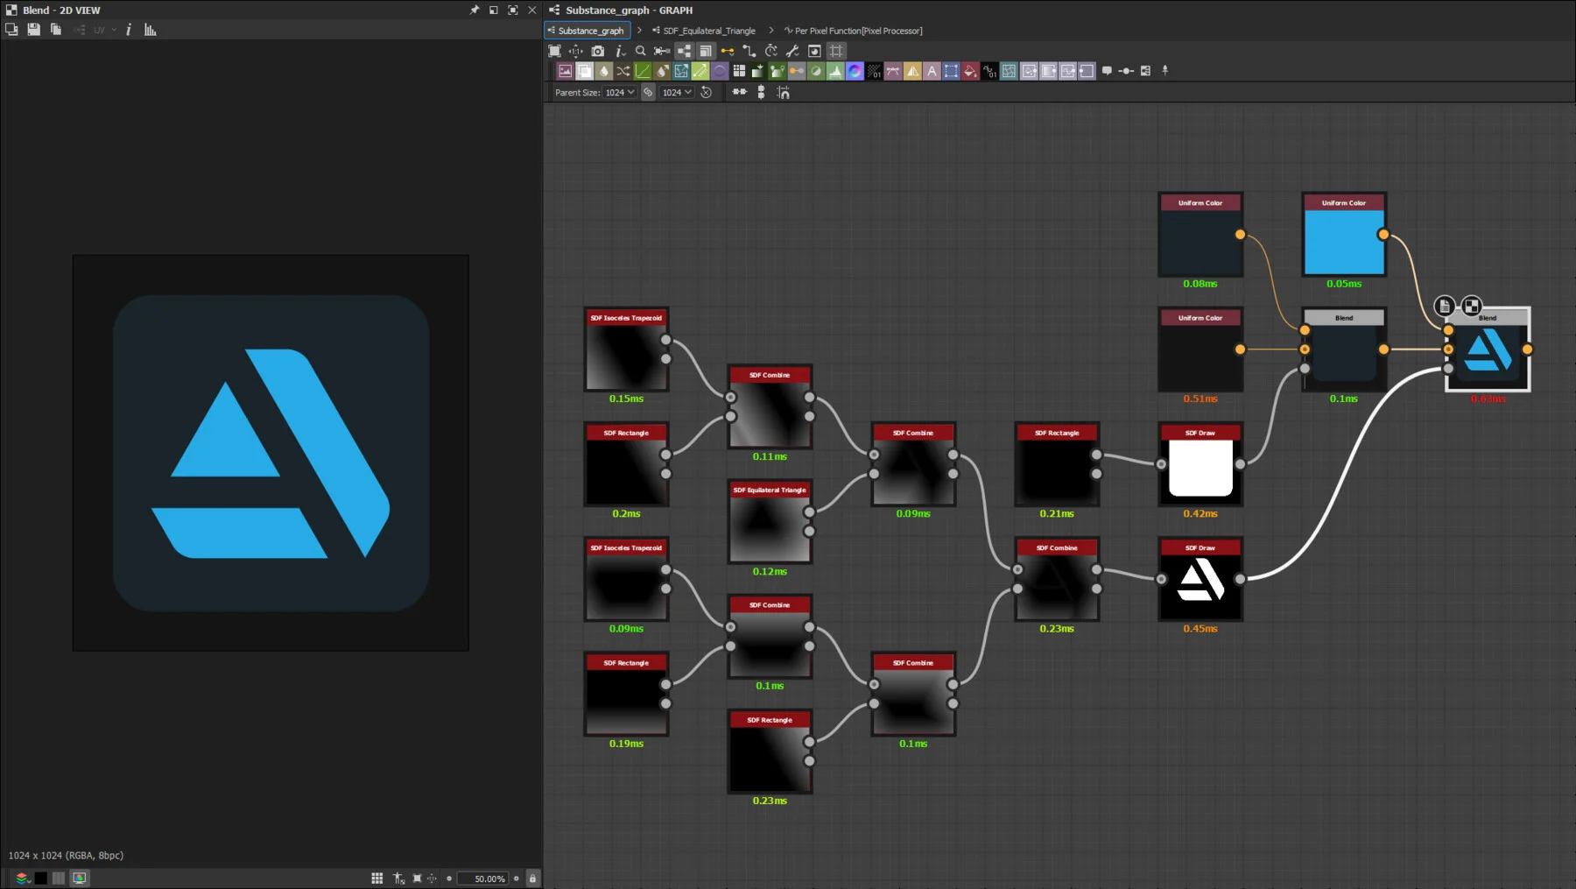Open the 1024 height dropdown
Screen dimensions: 1576x889
pyautogui.click(x=677, y=92)
